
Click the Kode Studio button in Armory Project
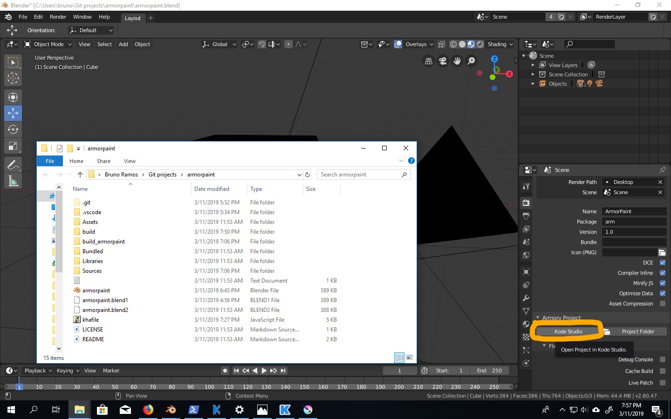(x=568, y=331)
